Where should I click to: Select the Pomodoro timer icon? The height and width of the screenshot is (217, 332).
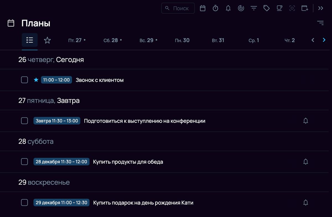(x=215, y=8)
